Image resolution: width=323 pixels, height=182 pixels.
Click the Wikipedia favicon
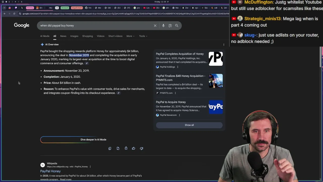(x=43, y=165)
